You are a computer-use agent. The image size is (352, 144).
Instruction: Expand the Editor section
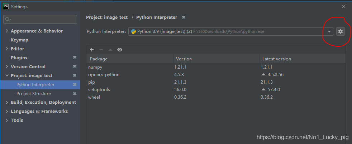[7, 49]
